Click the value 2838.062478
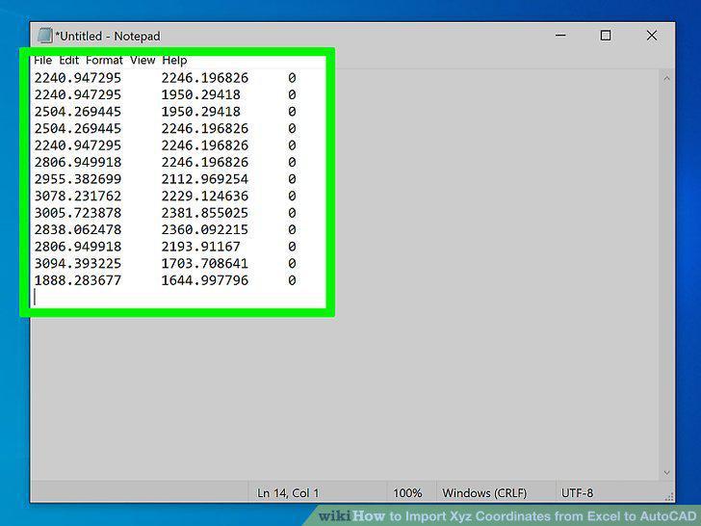 pyautogui.click(x=78, y=229)
